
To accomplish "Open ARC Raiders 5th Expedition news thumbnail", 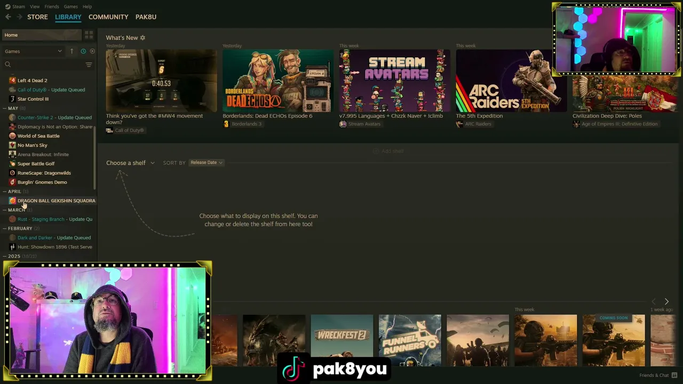I will coord(511,81).
